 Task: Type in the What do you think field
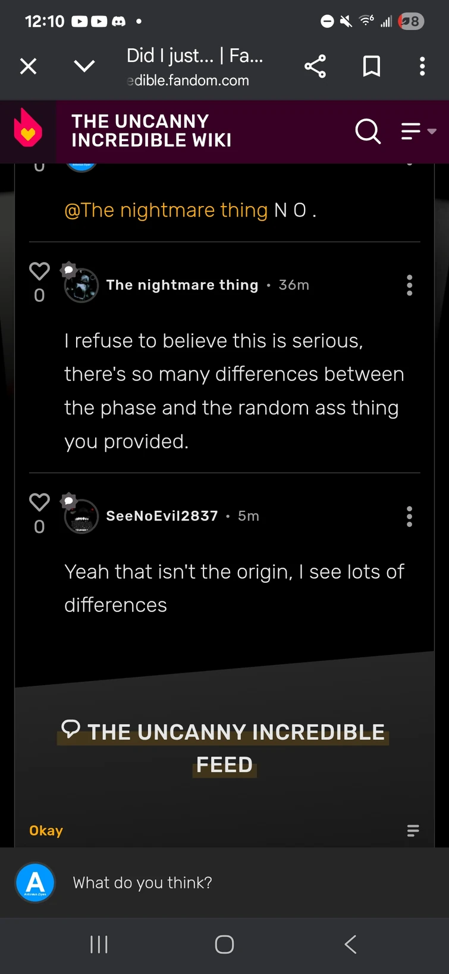click(238, 882)
